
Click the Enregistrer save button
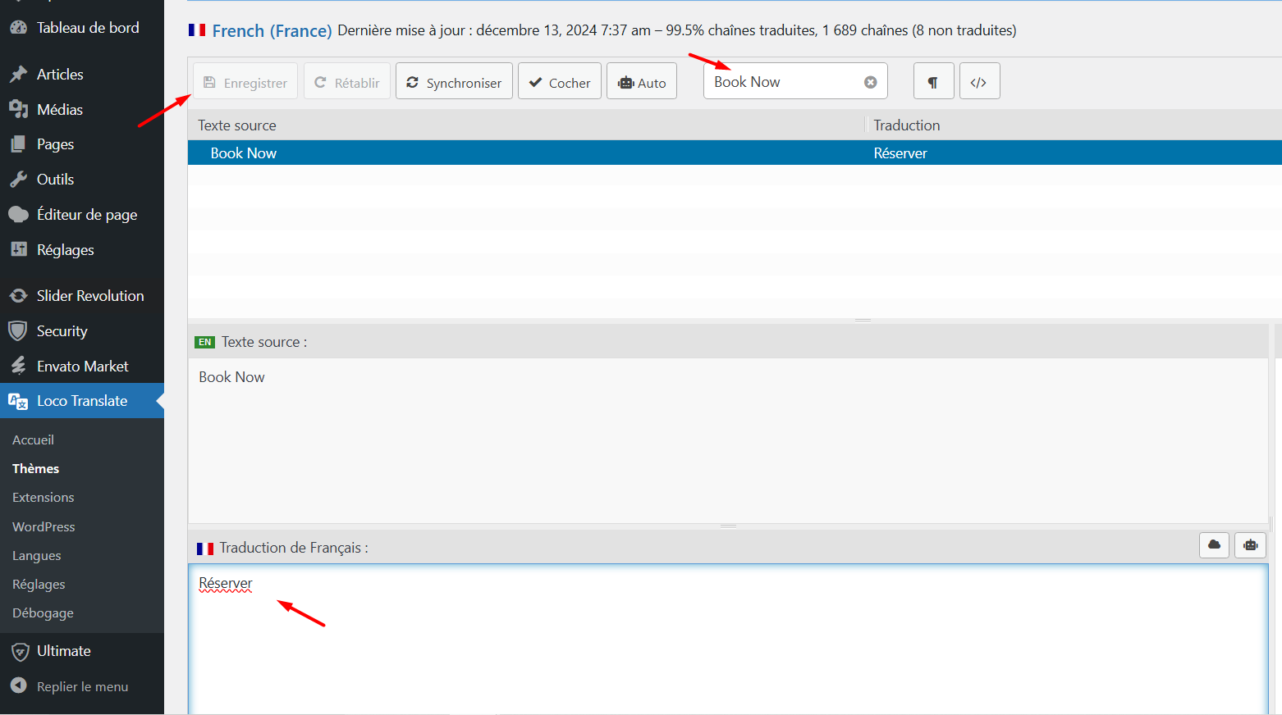[x=245, y=82]
